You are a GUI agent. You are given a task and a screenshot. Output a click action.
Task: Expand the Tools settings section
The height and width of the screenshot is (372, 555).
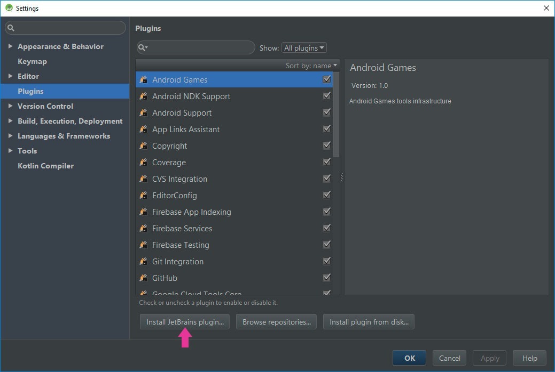[x=10, y=150]
